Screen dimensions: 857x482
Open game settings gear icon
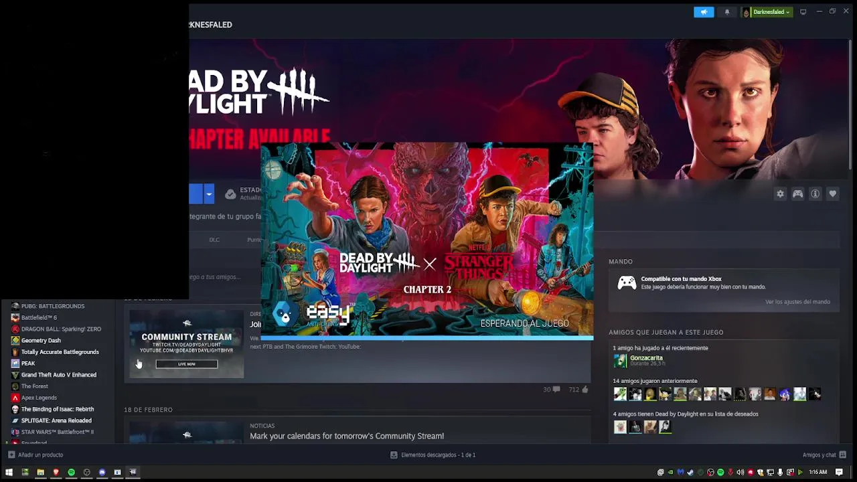tap(780, 193)
